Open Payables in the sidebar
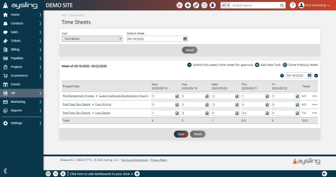Screen dimensions: 336x177 click(x=22, y=58)
